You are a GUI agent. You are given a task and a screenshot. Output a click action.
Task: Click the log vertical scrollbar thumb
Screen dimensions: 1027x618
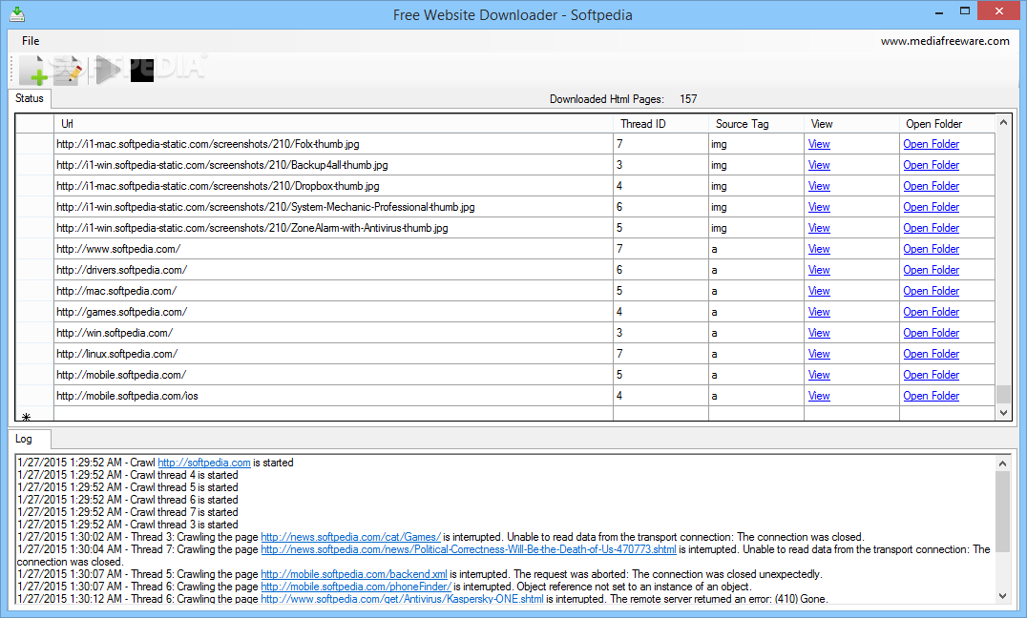pyautogui.click(x=1002, y=511)
